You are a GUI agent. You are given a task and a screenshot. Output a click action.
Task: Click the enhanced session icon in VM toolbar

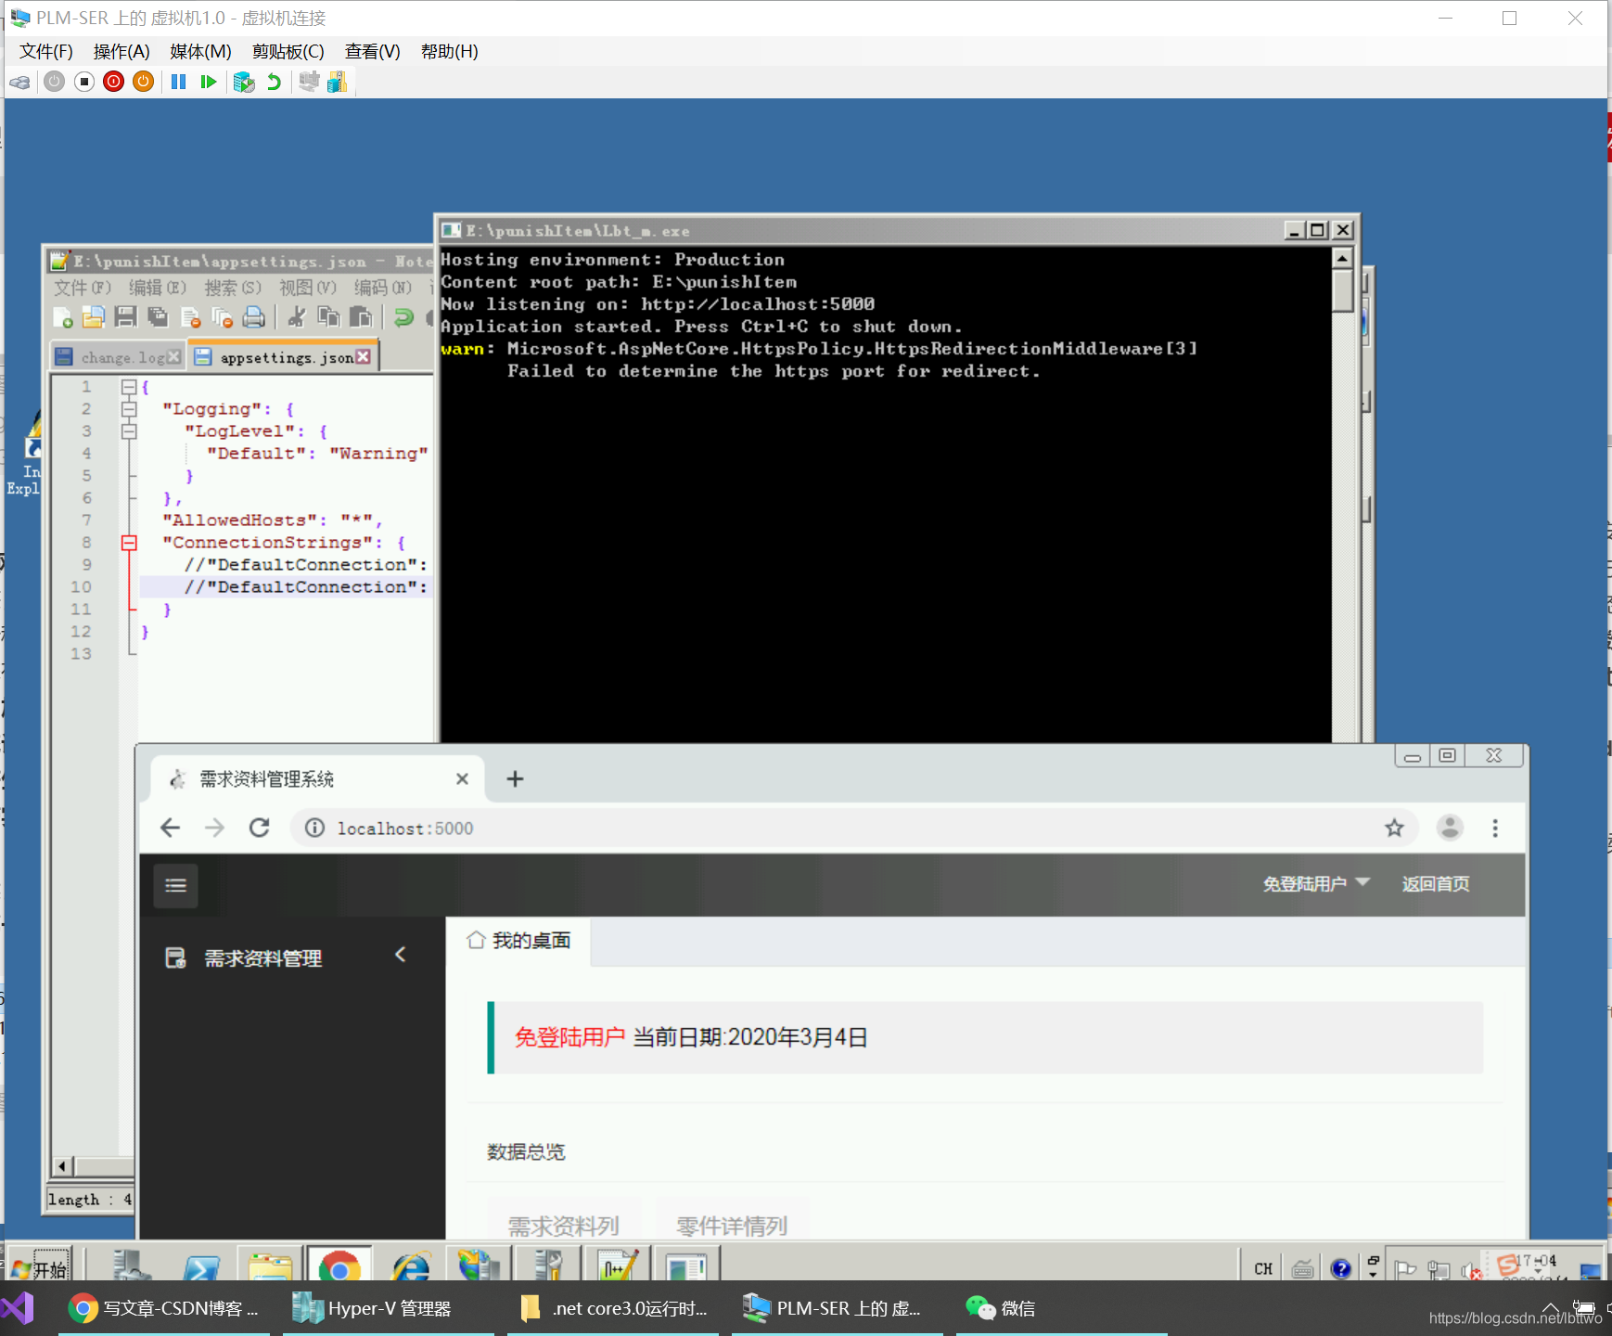click(309, 82)
